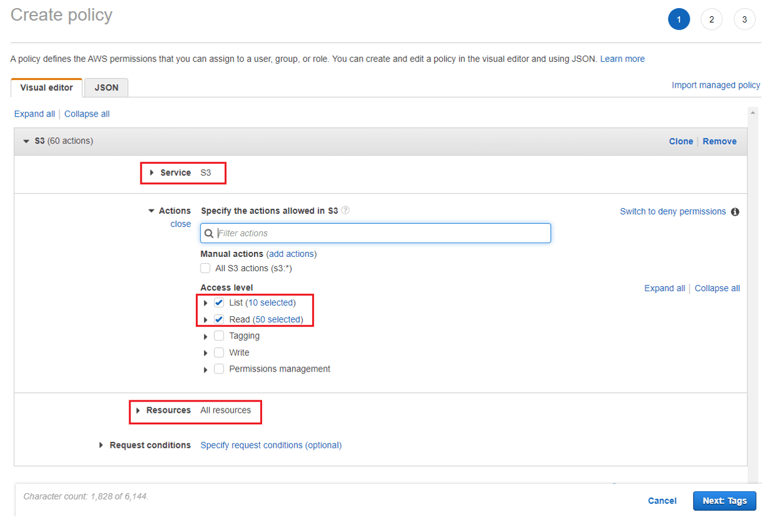Screen dimensions: 762x525
Task: Expand the List access level arrow
Action: 206,303
